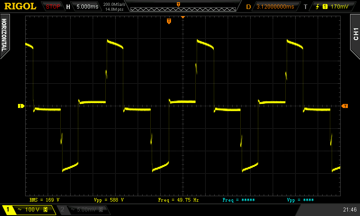The height and width of the screenshot is (216, 360).
Task: Click the 21:46 clock display
Action: click(x=349, y=210)
